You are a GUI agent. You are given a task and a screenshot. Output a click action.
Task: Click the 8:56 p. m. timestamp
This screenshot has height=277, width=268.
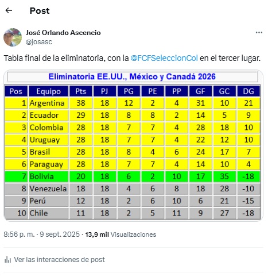pyautogui.click(x=19, y=234)
